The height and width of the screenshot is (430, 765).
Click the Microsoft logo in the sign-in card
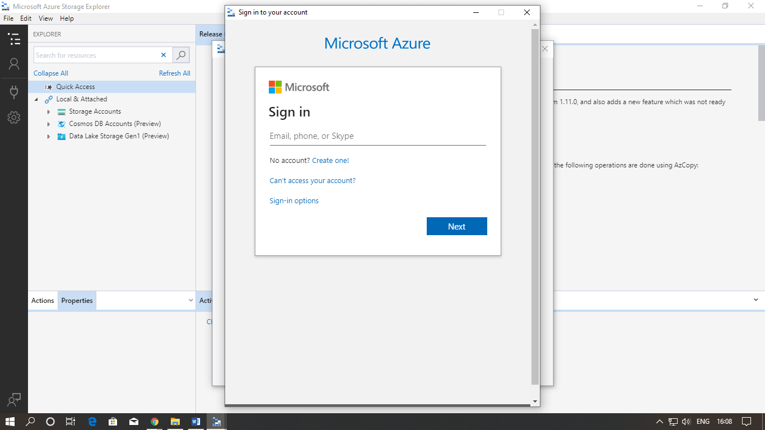(299, 87)
